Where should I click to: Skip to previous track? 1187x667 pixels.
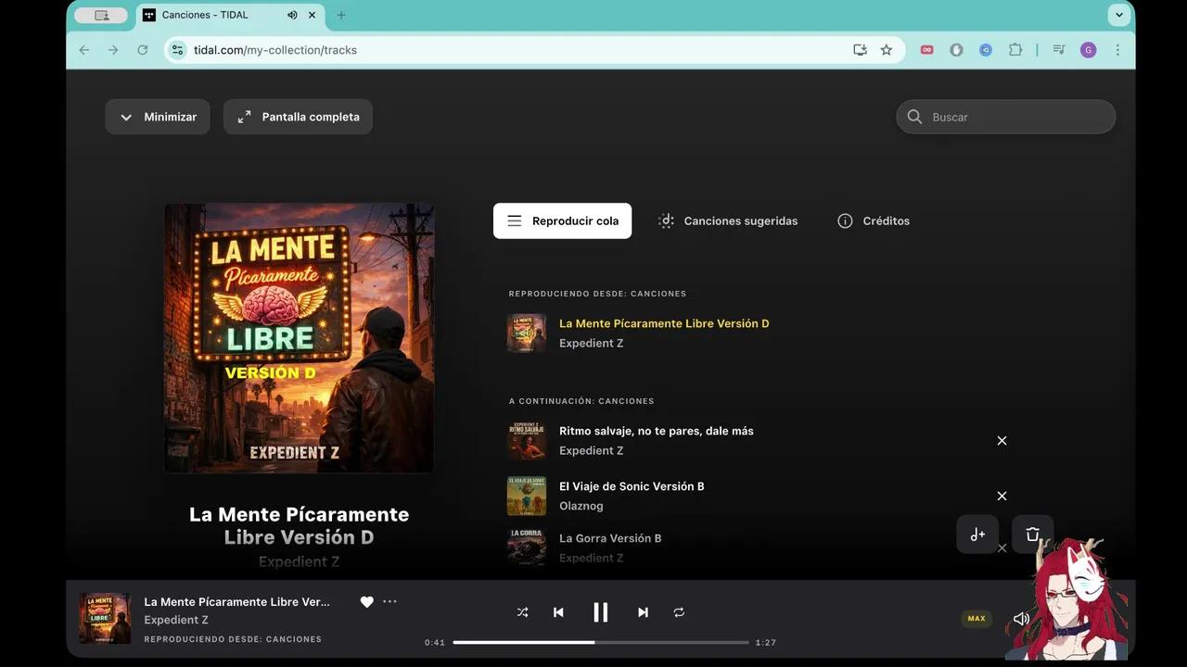tap(558, 612)
